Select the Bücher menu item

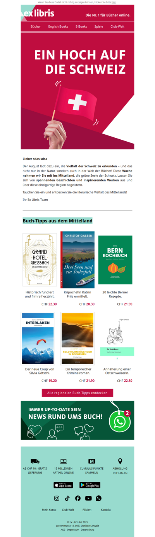pyautogui.click(x=36, y=26)
